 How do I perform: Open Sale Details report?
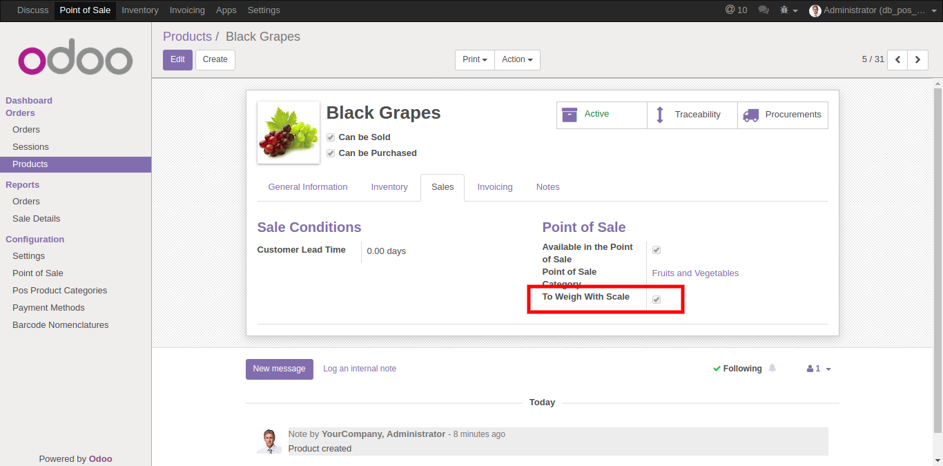pos(37,219)
